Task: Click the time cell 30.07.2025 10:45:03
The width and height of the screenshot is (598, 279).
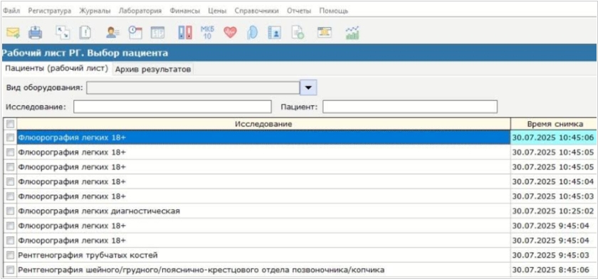Action: pos(553,196)
